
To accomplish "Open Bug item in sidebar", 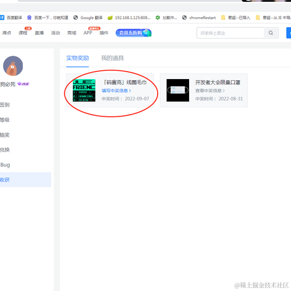I will click(x=5, y=165).
